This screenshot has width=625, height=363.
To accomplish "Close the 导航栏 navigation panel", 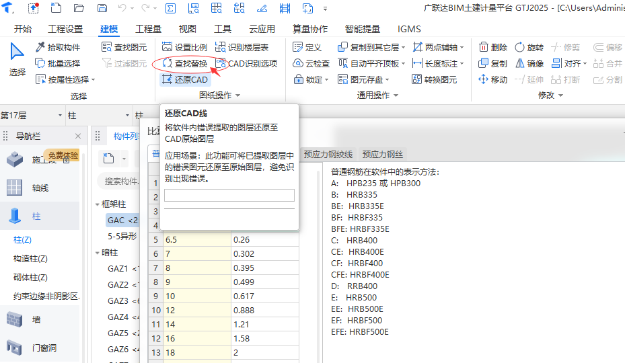I will (78, 136).
